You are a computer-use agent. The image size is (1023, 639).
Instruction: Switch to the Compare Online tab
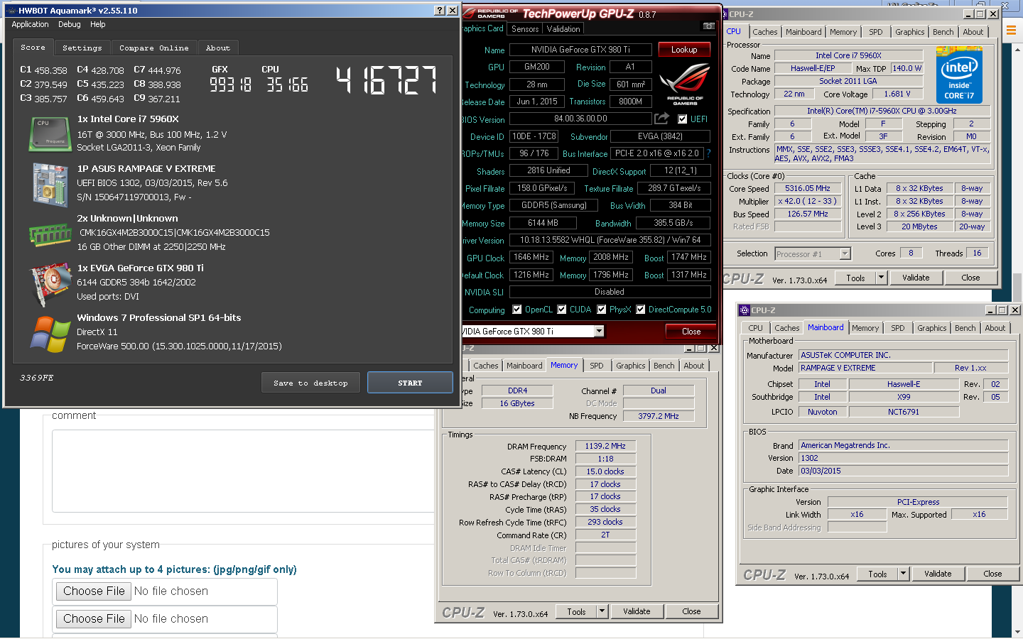coord(154,48)
